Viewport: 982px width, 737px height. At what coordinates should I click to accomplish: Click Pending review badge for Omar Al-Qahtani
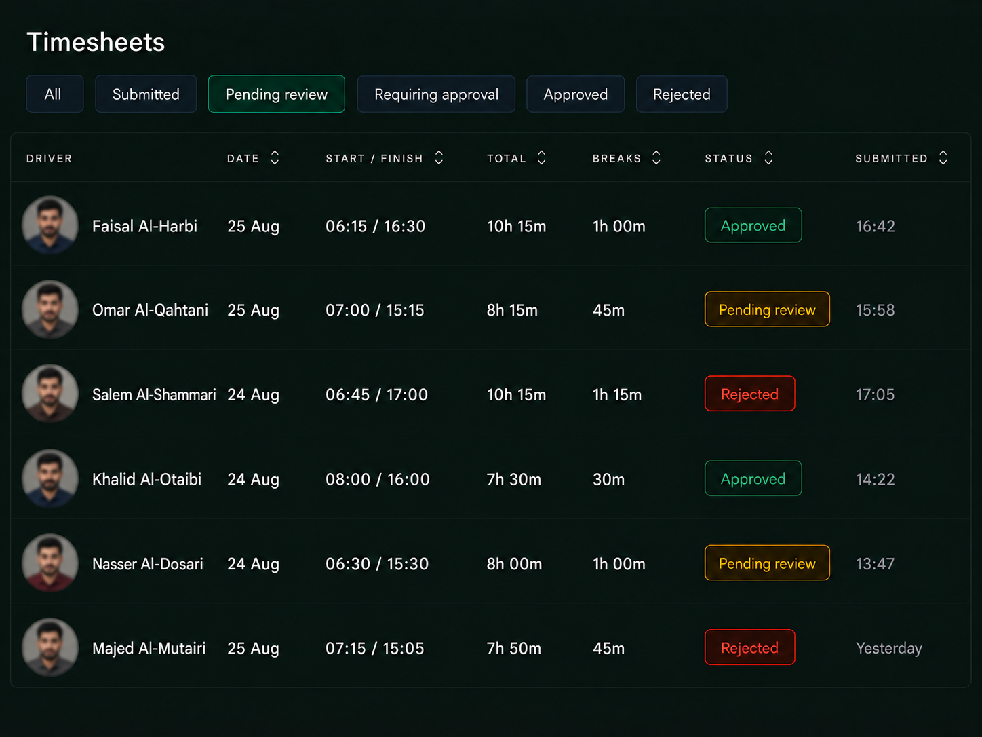[767, 309]
